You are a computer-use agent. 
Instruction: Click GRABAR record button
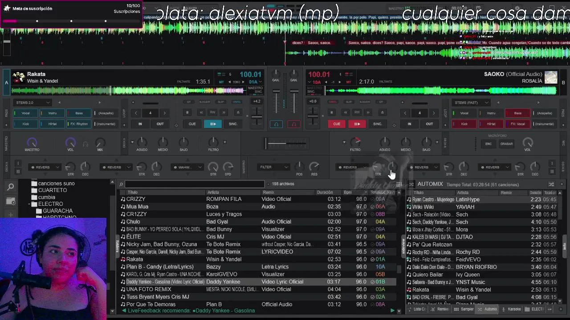[x=506, y=144]
